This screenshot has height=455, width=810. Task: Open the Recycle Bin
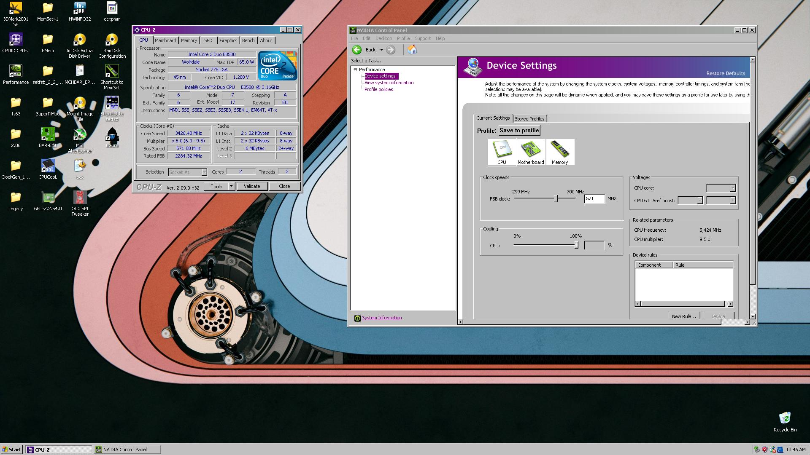coord(785,422)
